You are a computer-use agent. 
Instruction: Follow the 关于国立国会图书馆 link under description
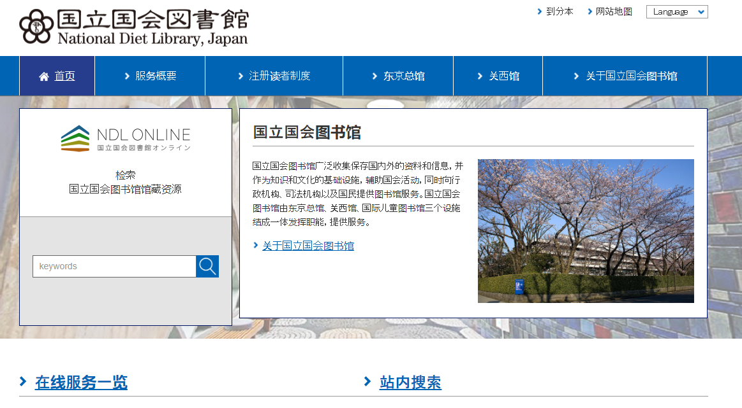tap(308, 246)
